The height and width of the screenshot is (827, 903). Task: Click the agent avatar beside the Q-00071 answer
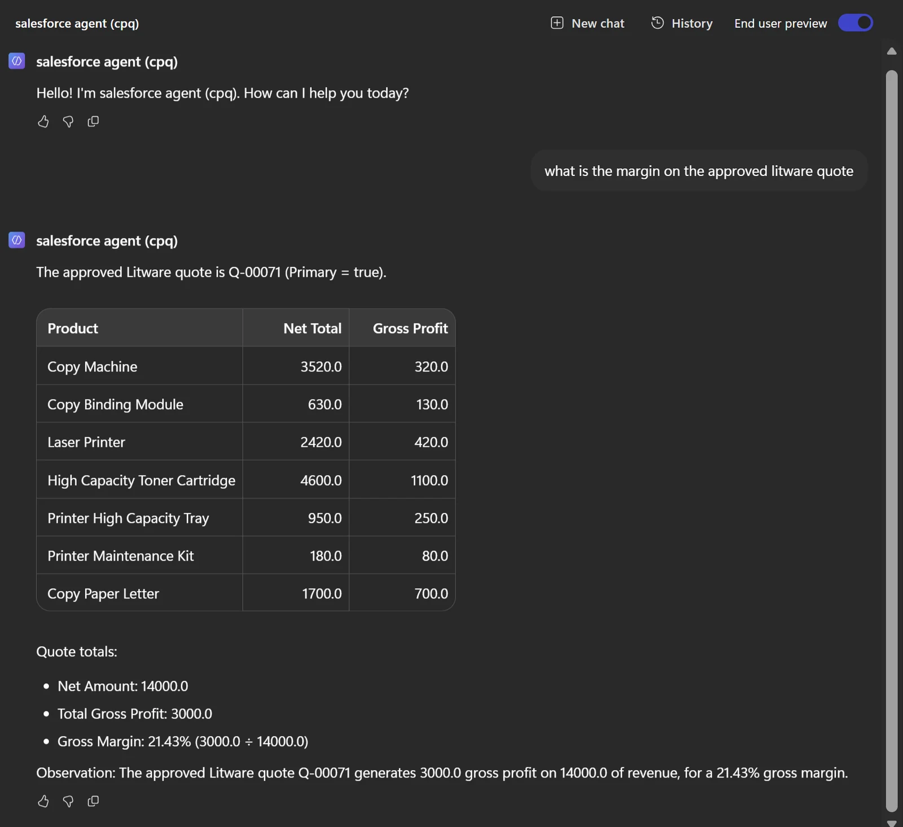(x=17, y=240)
